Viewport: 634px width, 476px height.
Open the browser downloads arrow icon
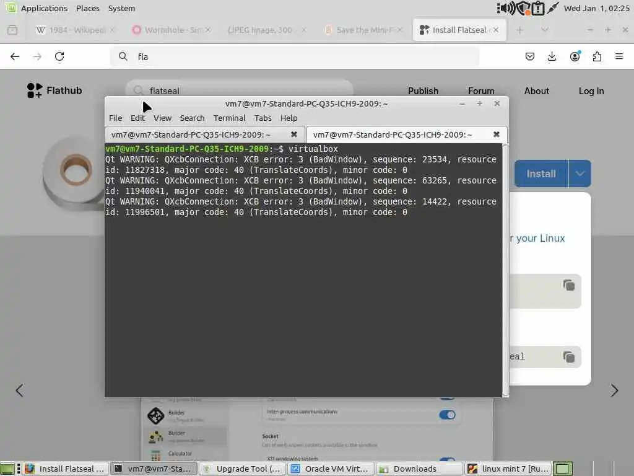coord(552,56)
